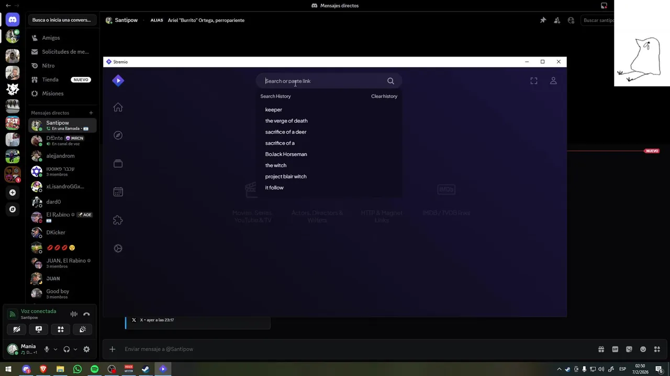Open Misiones in Discord sidebar
The image size is (670, 376).
click(62, 93)
